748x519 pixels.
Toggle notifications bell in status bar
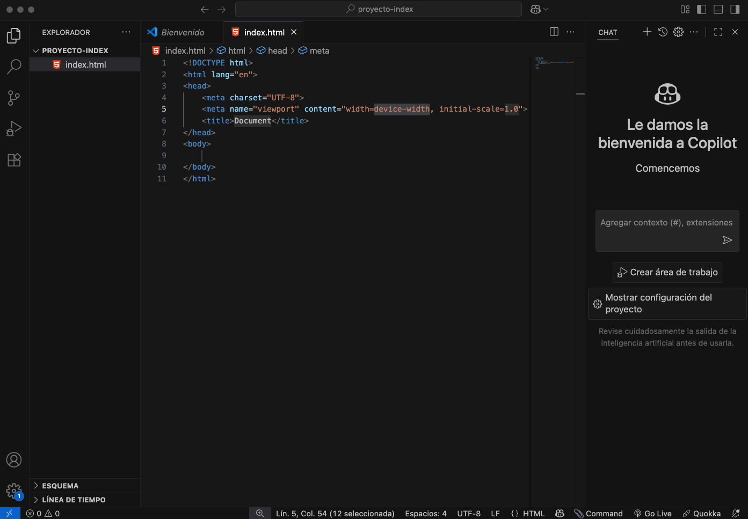736,513
